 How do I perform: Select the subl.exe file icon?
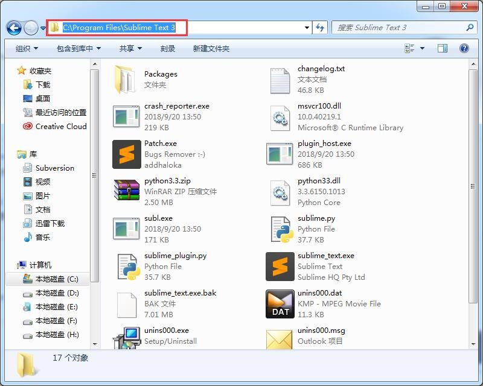[x=126, y=229]
